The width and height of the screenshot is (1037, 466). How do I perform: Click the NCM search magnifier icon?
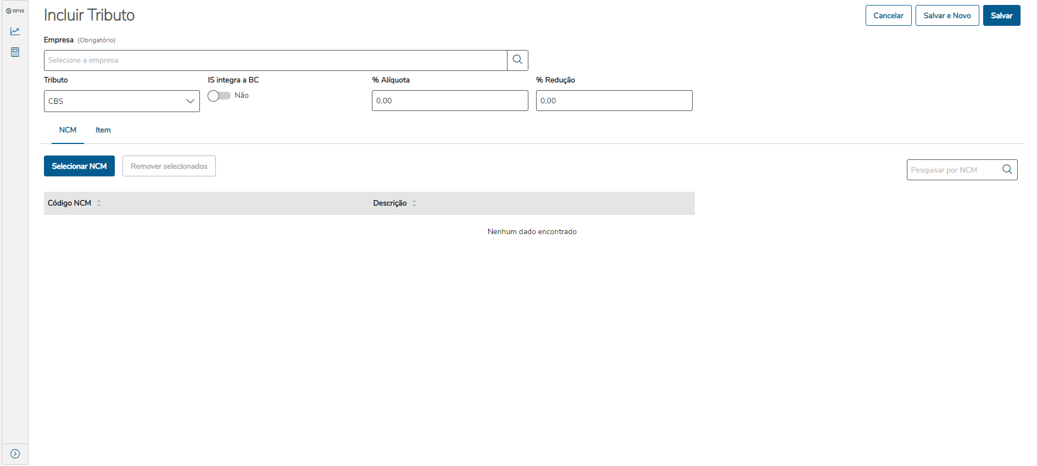click(x=1007, y=169)
